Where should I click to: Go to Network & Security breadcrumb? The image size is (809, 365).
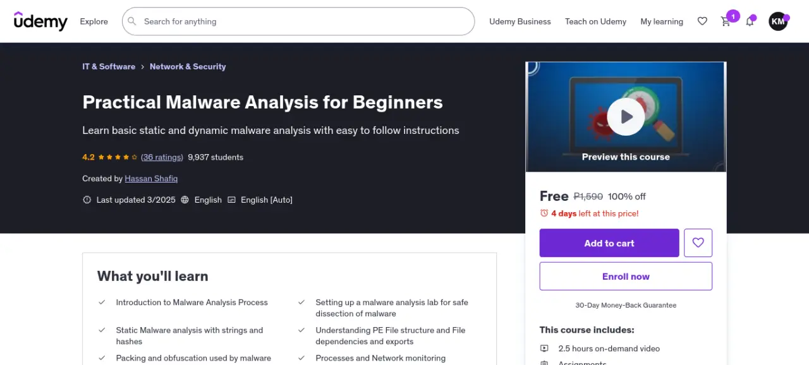click(188, 66)
